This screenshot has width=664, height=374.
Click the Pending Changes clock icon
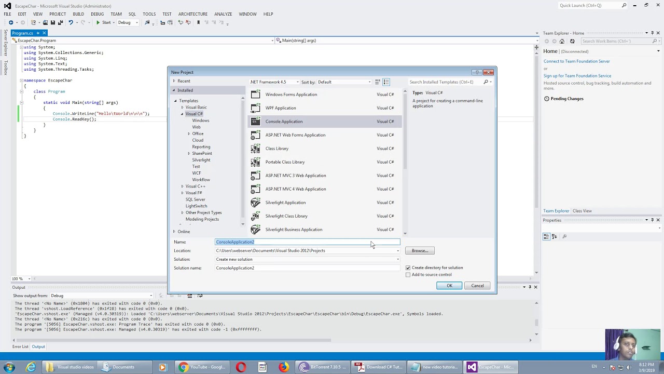[547, 99]
